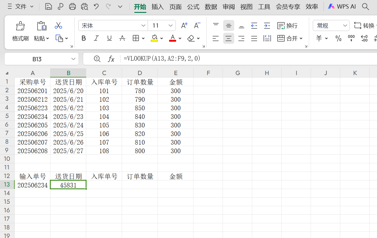The width and height of the screenshot is (377, 238).
Task: Apply italic formatting
Action: click(96, 38)
